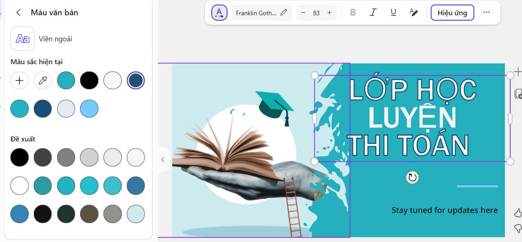Viewport: 522px width, 242px height.
Task: Open the Franklin Gothic font selector
Action: (261, 13)
